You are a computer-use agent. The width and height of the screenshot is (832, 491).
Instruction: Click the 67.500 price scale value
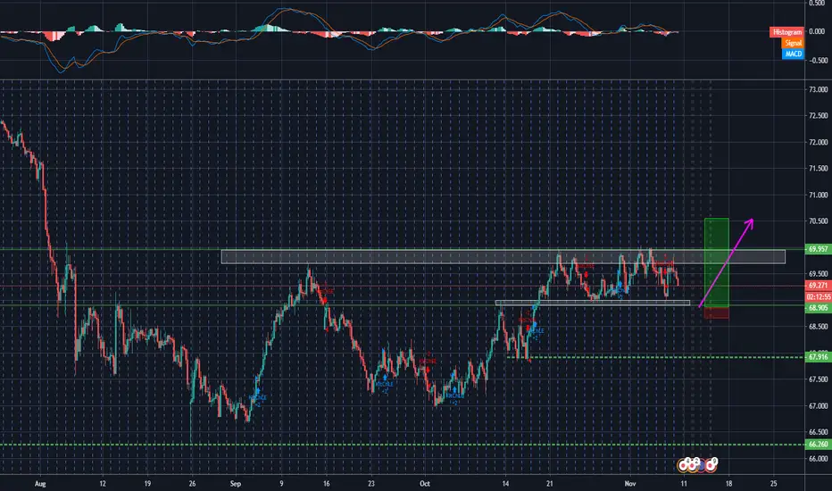coord(819,379)
